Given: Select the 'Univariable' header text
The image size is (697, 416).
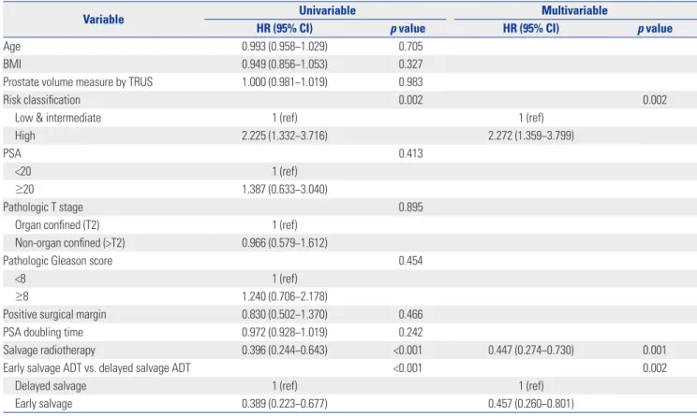Looking at the screenshot, I should tap(327, 10).
